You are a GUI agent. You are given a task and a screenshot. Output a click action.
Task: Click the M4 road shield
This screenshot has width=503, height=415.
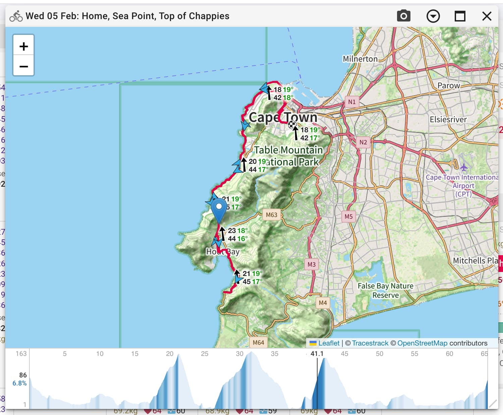pyautogui.click(x=323, y=303)
